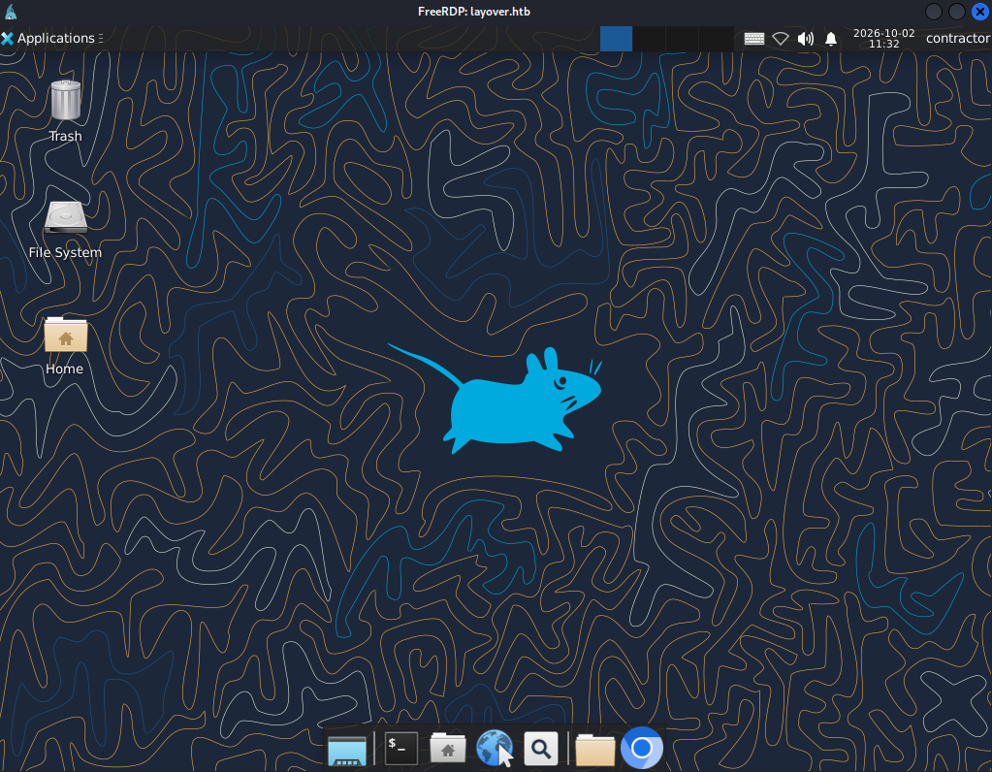
Task: Switch to the fourth workspace
Action: [716, 39]
